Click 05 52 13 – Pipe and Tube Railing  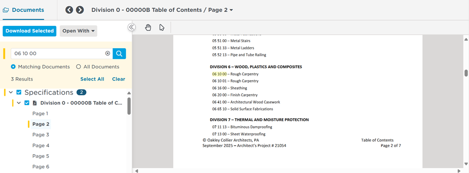point(239,55)
